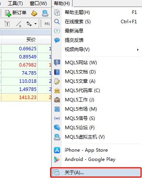Open MQL5论坛 (F) forum
This screenshot has height=178, width=142.
click(x=96, y=128)
